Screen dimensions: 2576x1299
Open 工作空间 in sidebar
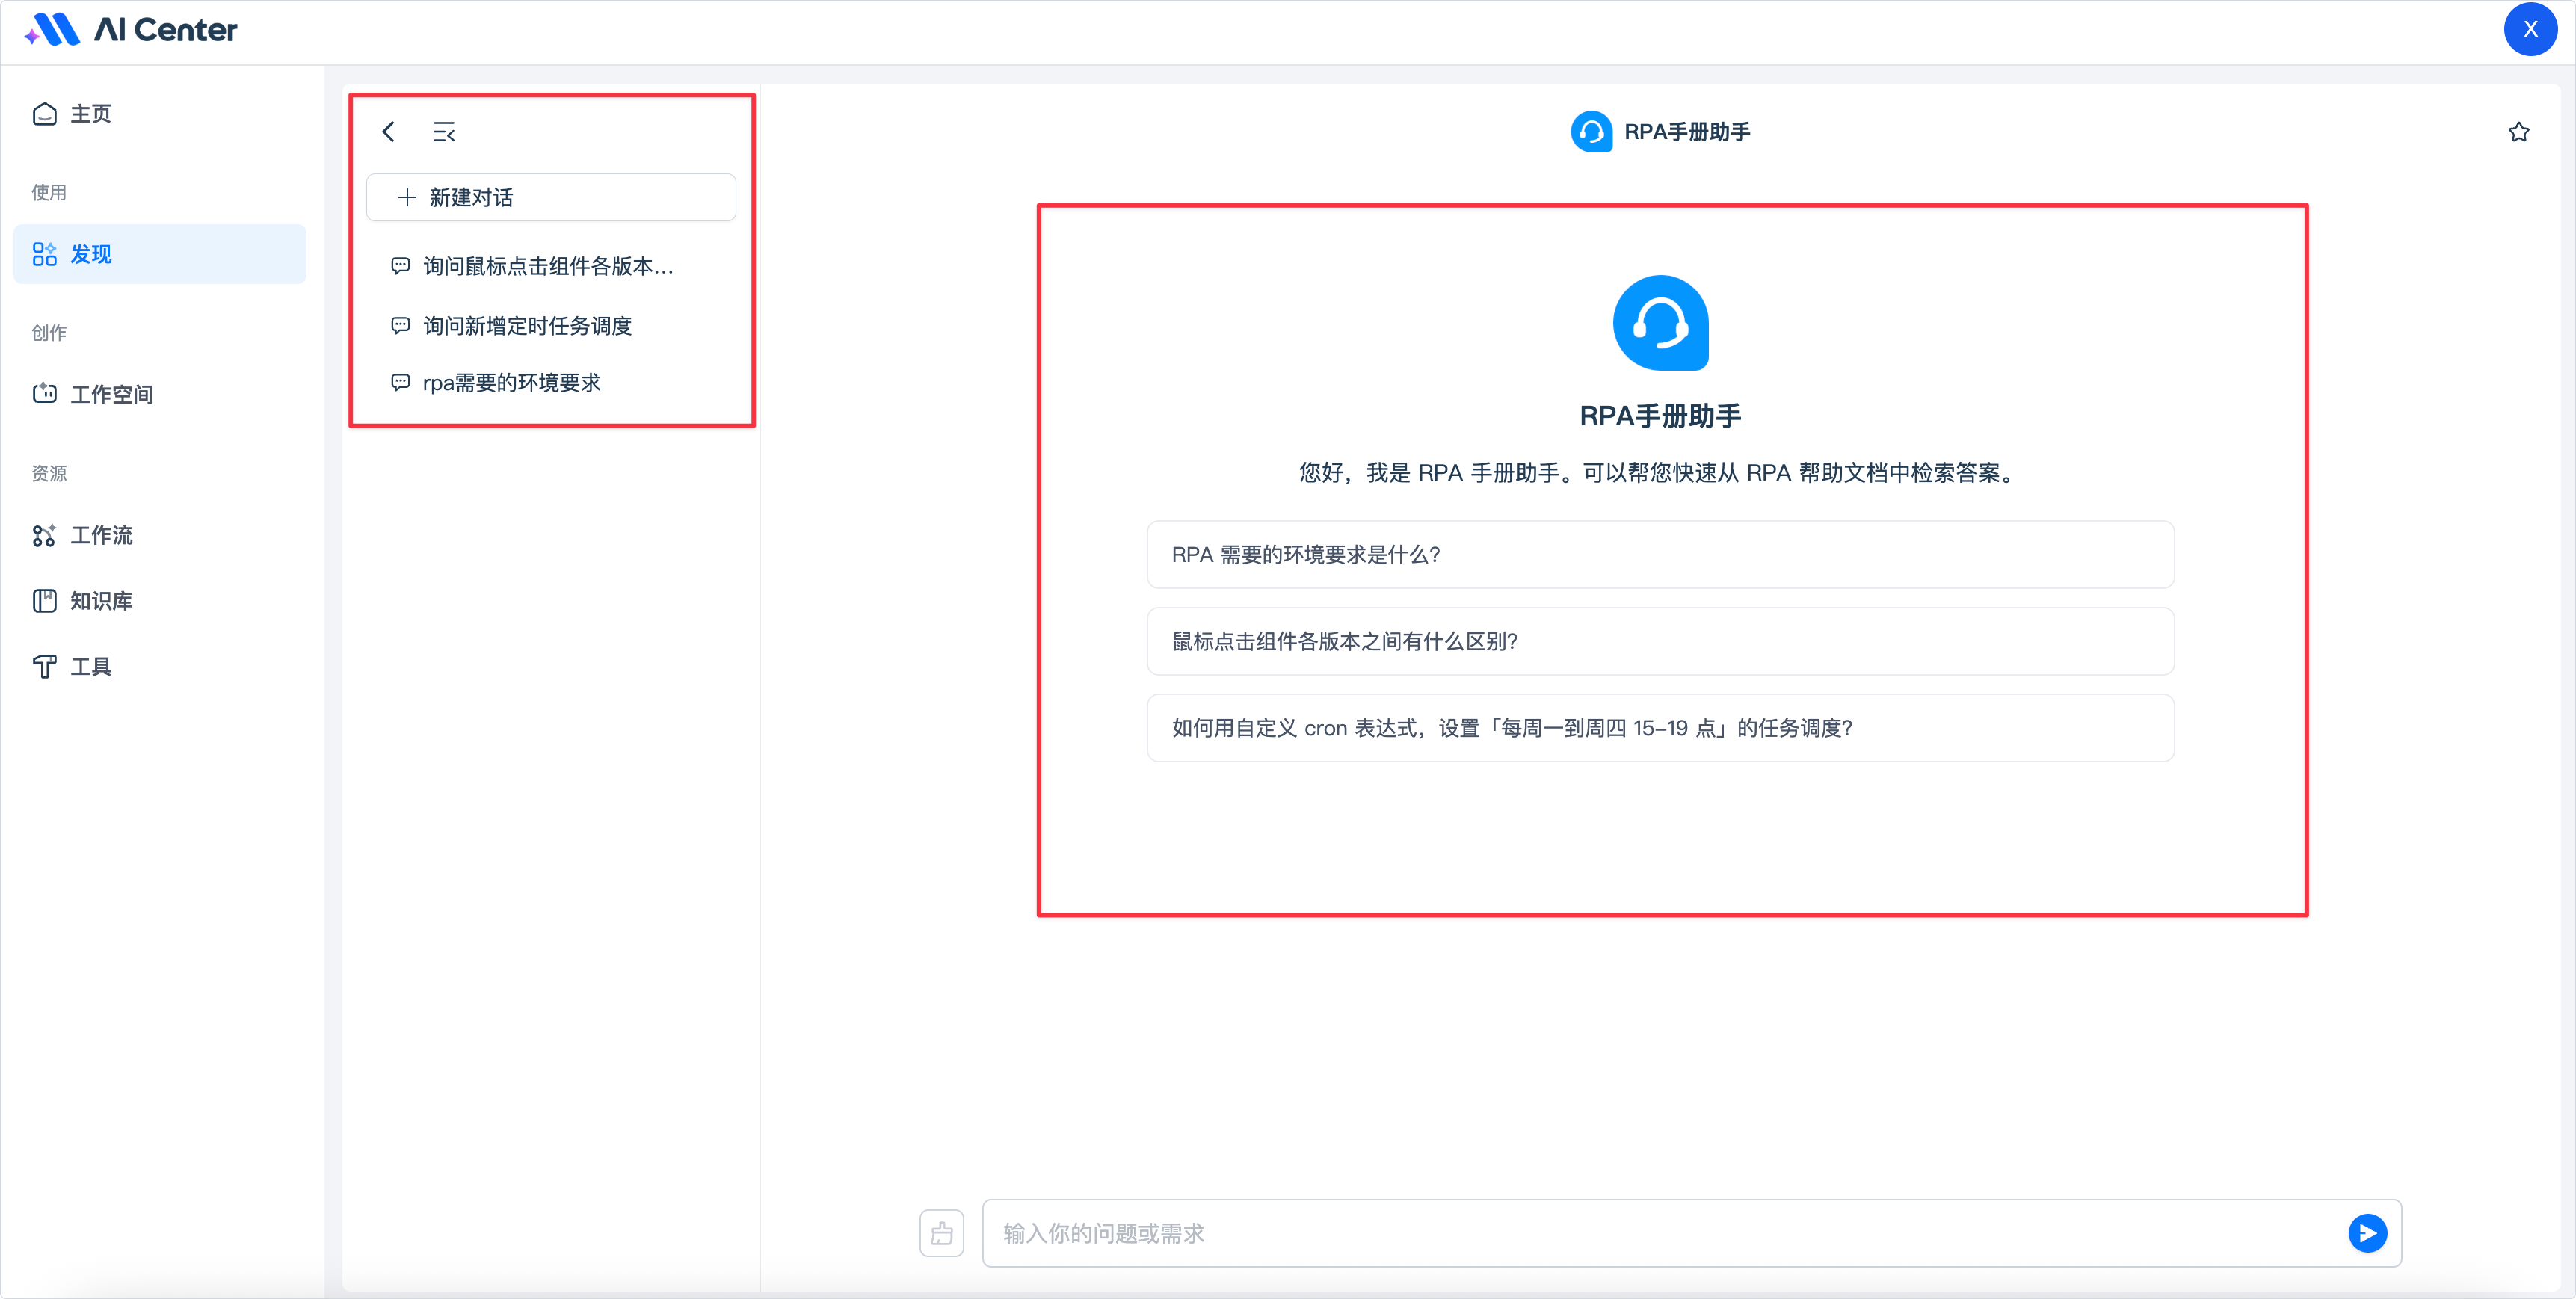[160, 394]
